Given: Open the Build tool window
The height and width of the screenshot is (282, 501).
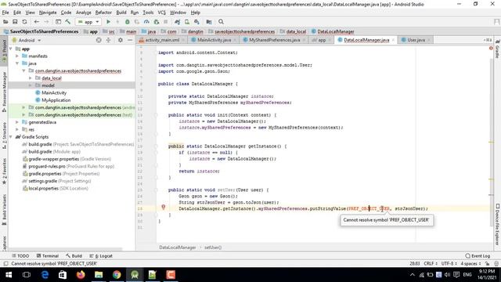Looking at the screenshot, I should 74,256.
